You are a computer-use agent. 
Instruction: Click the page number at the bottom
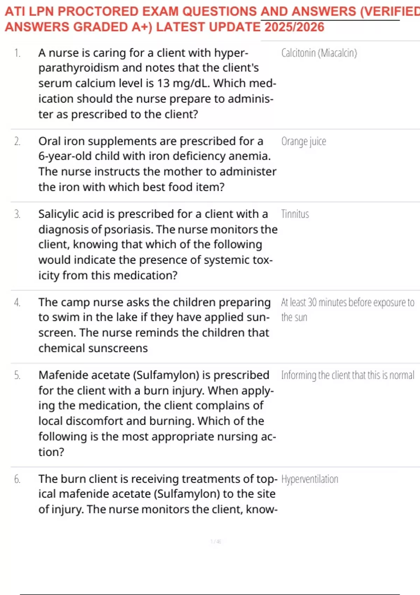(216, 541)
